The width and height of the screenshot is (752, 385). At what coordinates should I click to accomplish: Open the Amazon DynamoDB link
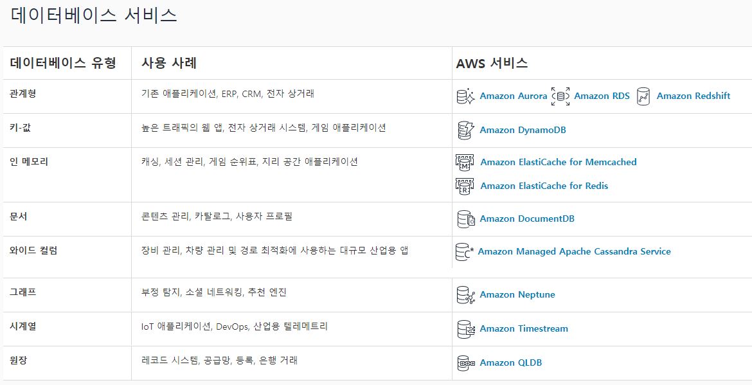coord(523,130)
